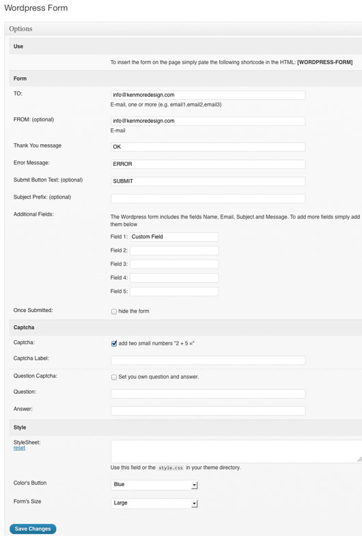362x536 pixels.
Task: Click the Captcha Label input field
Action: pyautogui.click(x=208, y=360)
